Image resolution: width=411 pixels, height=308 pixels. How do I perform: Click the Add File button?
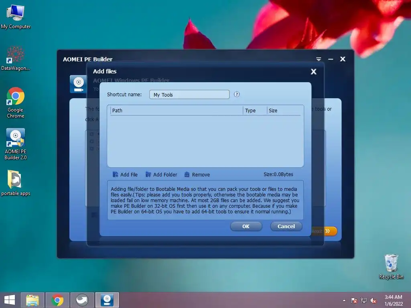(x=125, y=174)
